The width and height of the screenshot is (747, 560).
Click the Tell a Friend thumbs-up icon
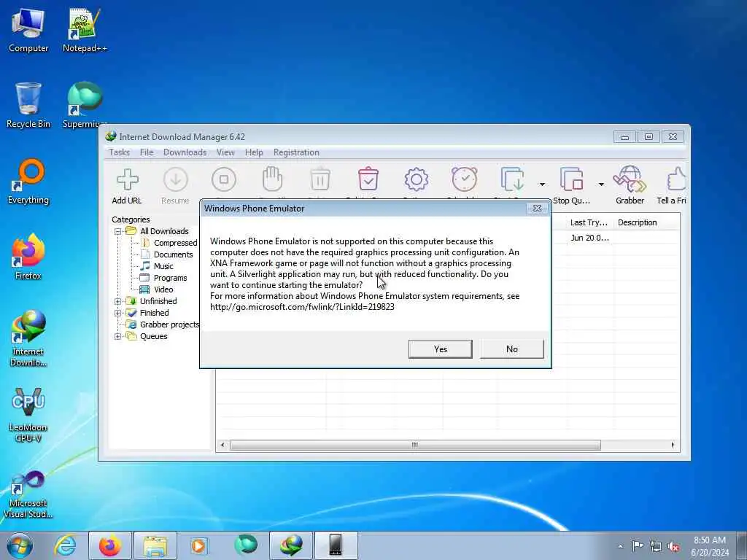pos(676,179)
